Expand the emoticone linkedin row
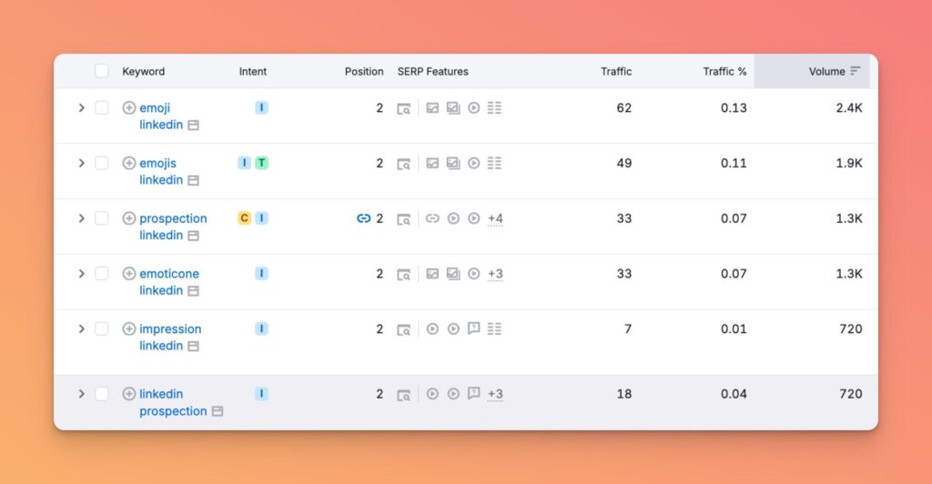Viewport: 932px width, 484px height. tap(81, 273)
